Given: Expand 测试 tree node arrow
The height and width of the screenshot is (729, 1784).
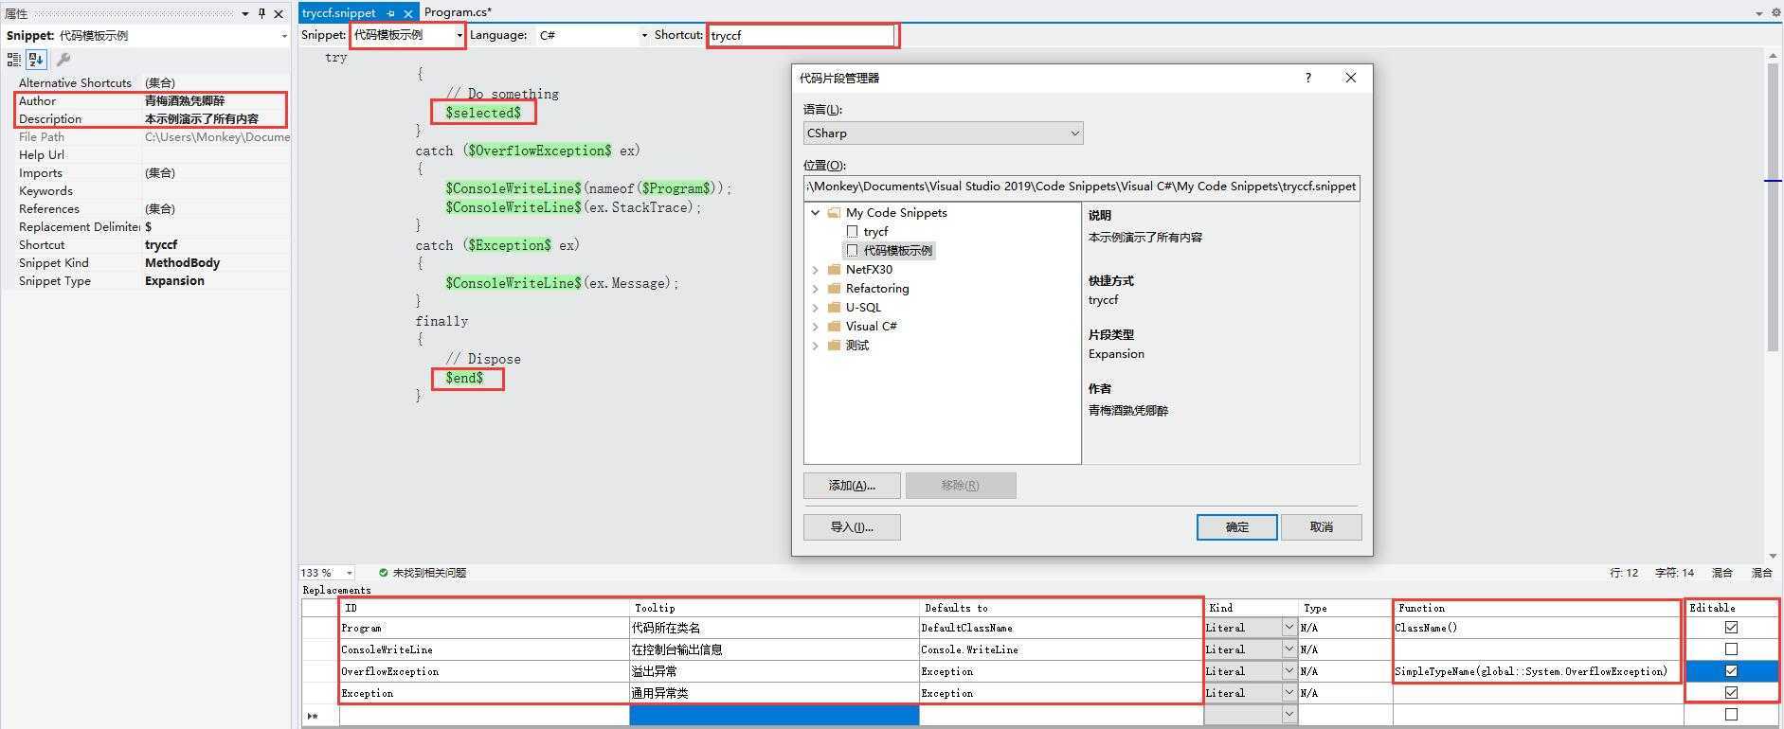Looking at the screenshot, I should pos(816,346).
